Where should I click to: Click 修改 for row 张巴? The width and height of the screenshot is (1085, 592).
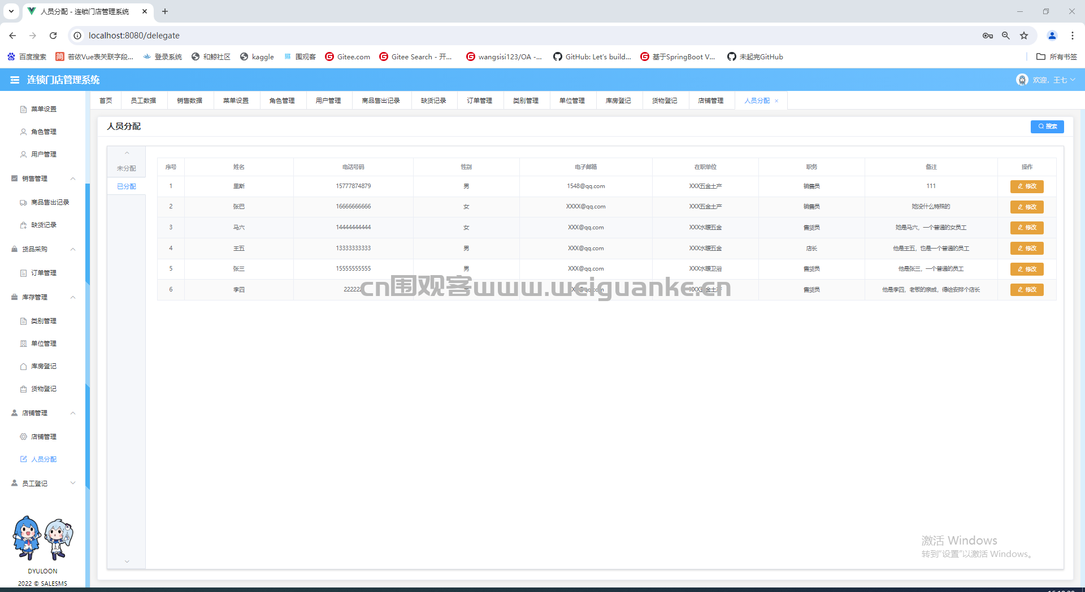click(1027, 207)
